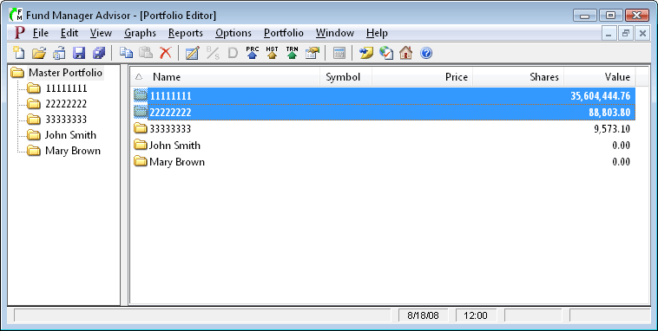
Task: Click the blue Help question icon
Action: tap(426, 53)
